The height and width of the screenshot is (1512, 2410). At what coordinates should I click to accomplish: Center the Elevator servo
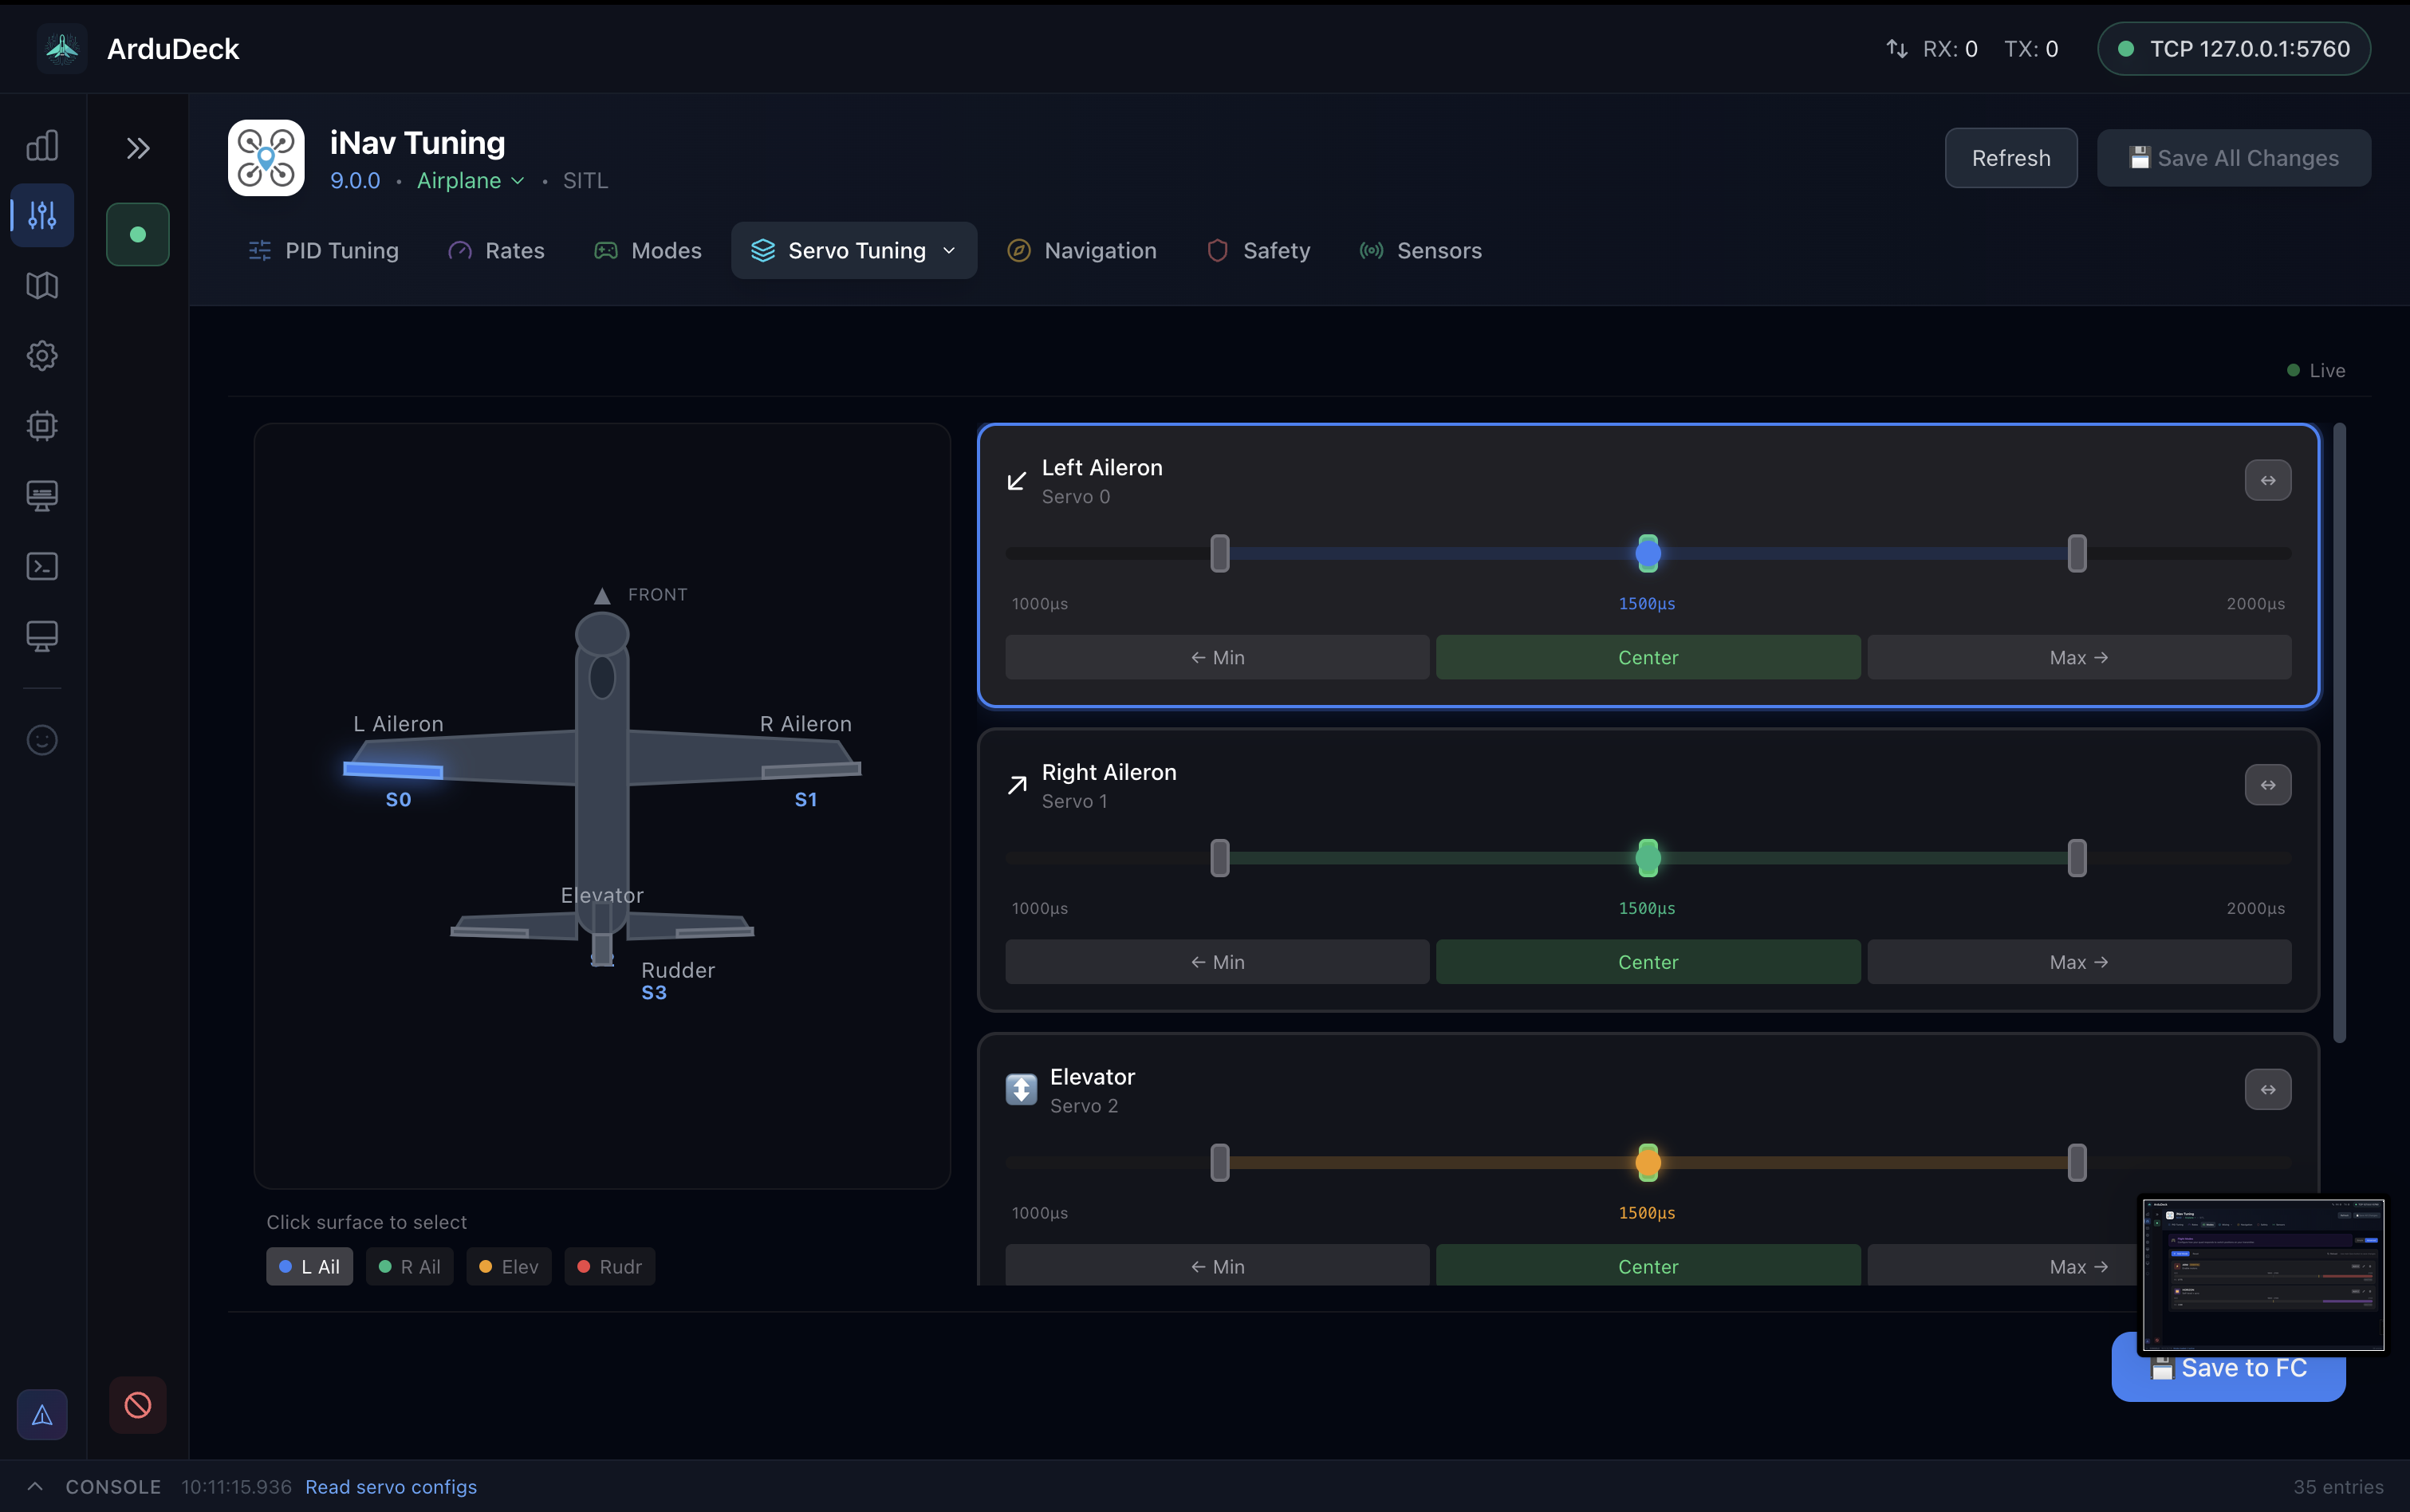coord(1648,1266)
